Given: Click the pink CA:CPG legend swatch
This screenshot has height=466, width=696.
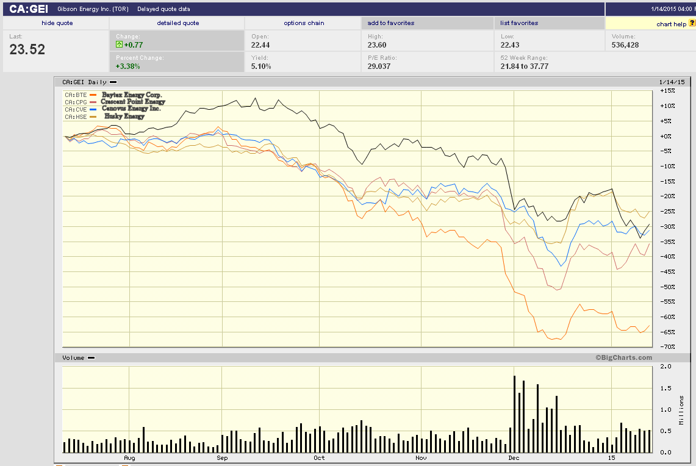Looking at the screenshot, I should (x=93, y=102).
